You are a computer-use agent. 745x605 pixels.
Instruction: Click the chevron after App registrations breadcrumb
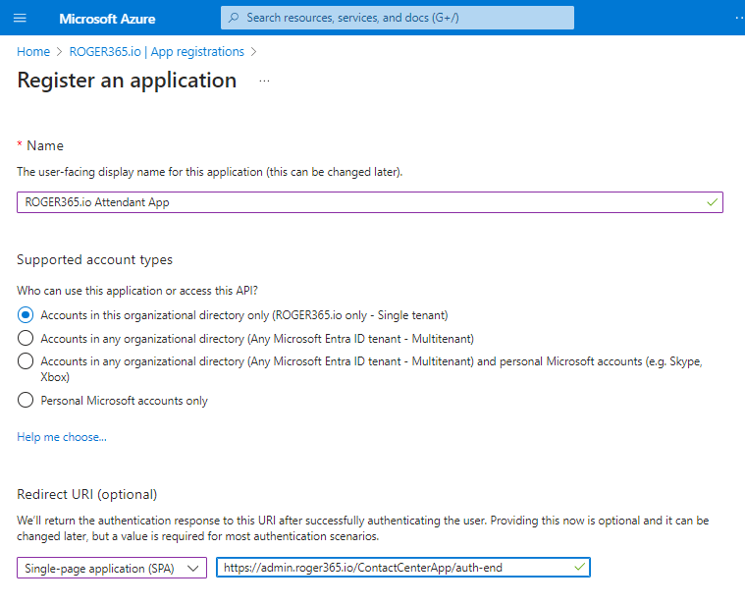click(254, 51)
